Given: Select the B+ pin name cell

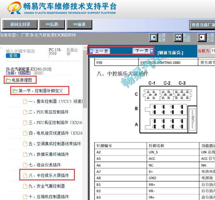Looking at the screenshot, I should pos(173,172).
